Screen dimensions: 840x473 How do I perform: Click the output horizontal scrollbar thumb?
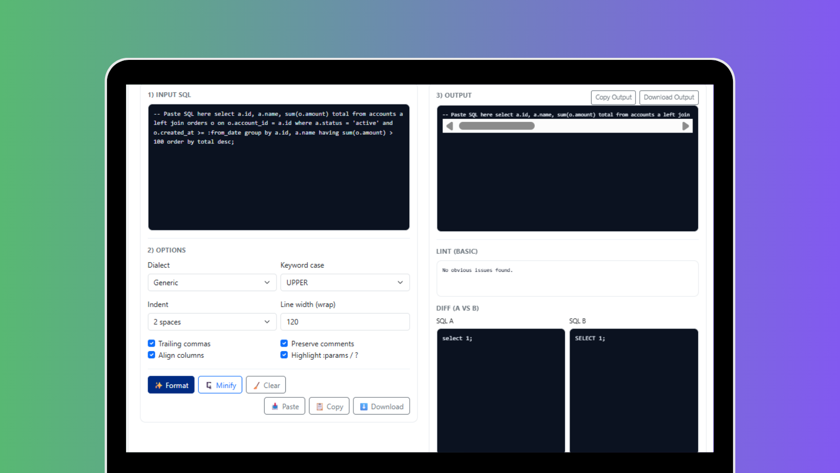tap(496, 126)
